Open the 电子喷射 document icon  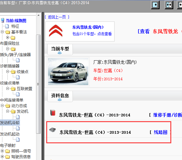coord(18,140)
